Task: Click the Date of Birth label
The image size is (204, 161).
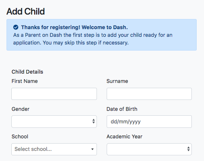Action: pos(122,109)
